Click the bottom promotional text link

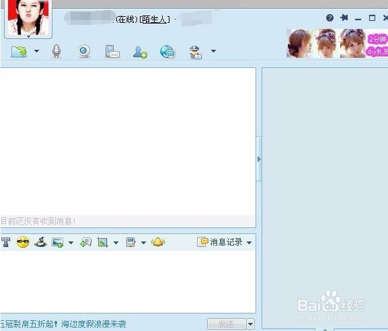click(63, 324)
